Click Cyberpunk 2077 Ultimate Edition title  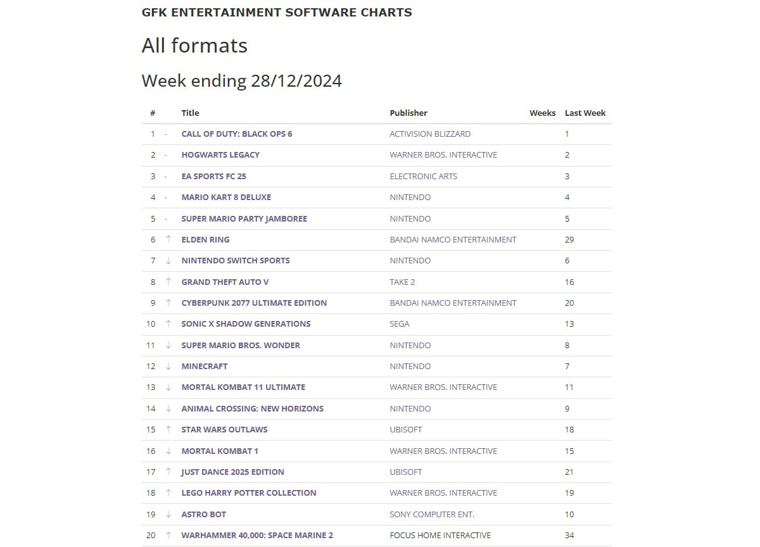pyautogui.click(x=254, y=303)
